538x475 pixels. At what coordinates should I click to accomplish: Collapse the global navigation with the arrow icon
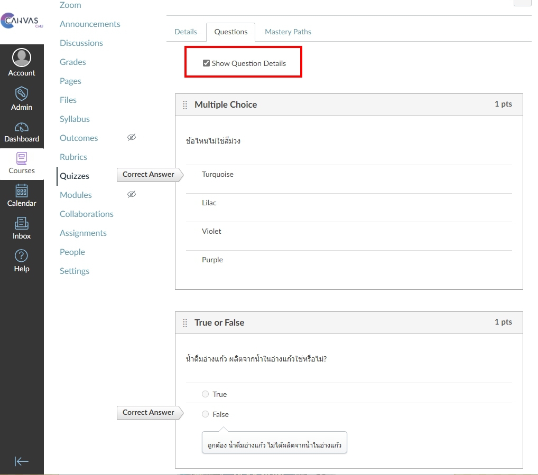[22, 461]
